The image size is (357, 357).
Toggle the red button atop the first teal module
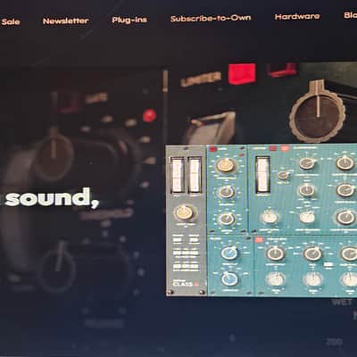(x=213, y=149)
